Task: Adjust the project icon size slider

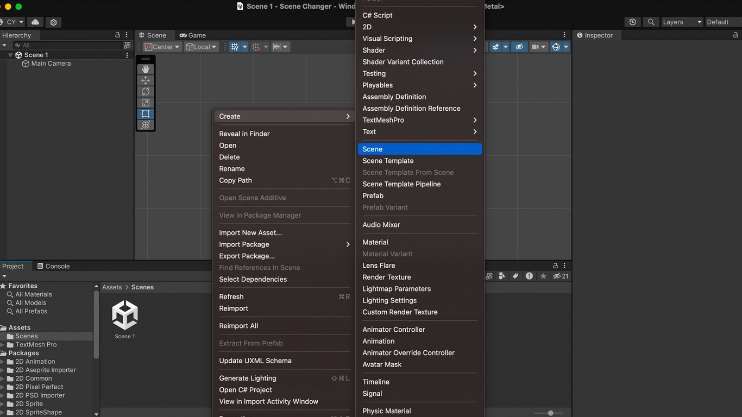Action: pos(550,413)
